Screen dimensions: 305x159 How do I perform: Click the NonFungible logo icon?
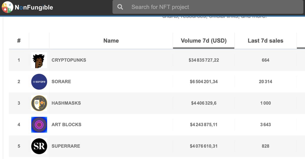point(7,7)
